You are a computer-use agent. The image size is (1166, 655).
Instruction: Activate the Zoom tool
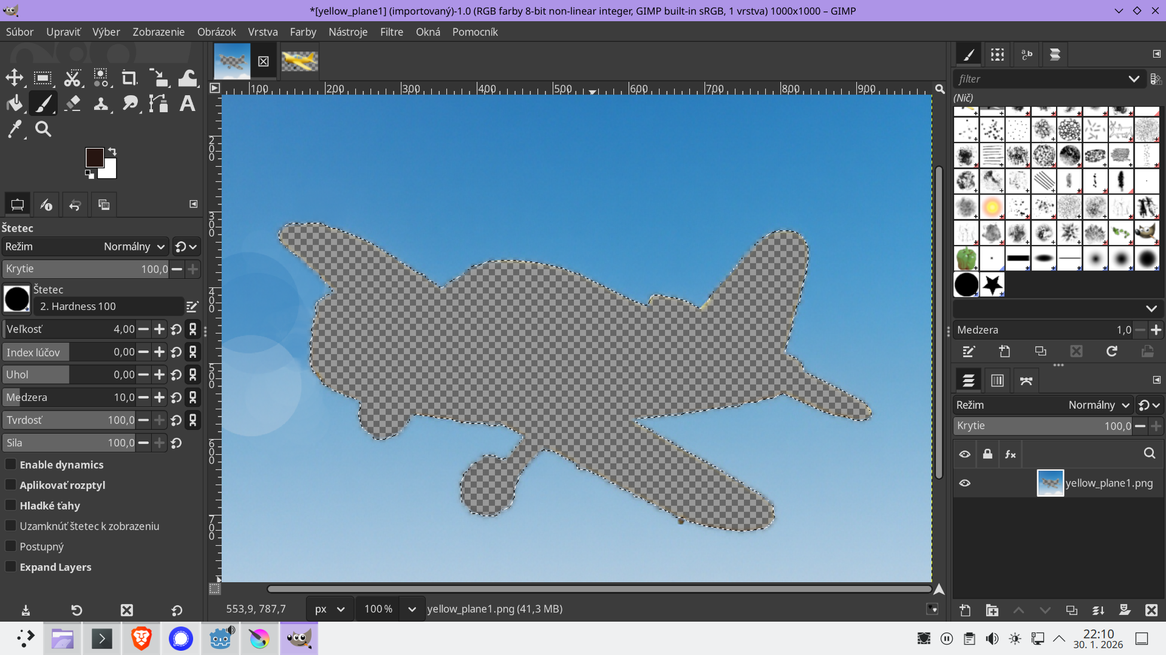pyautogui.click(x=43, y=129)
